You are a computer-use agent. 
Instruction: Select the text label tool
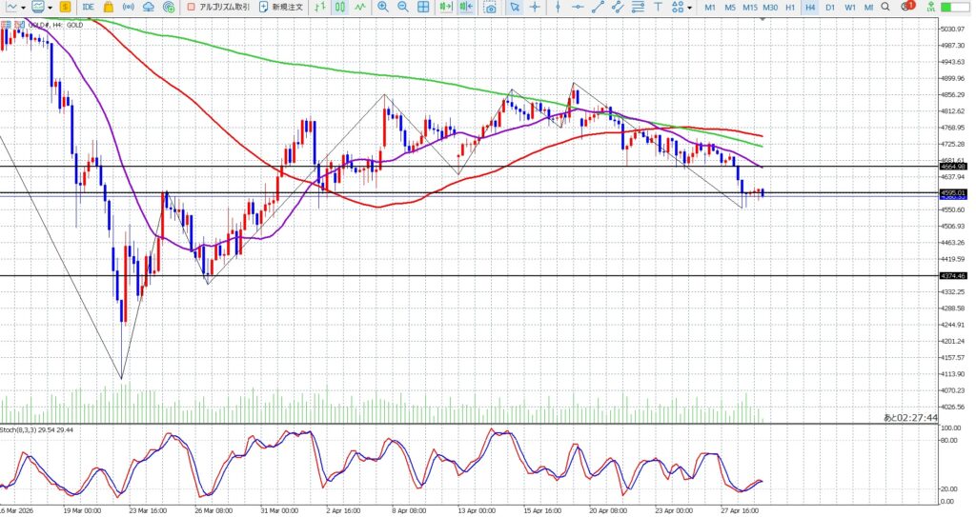(658, 8)
